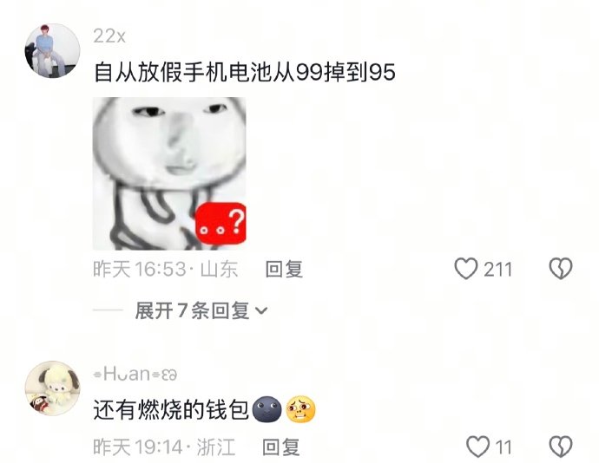The image size is (599, 463).
Task: Dislike the 22x comment with broken heart
Action: click(x=561, y=269)
